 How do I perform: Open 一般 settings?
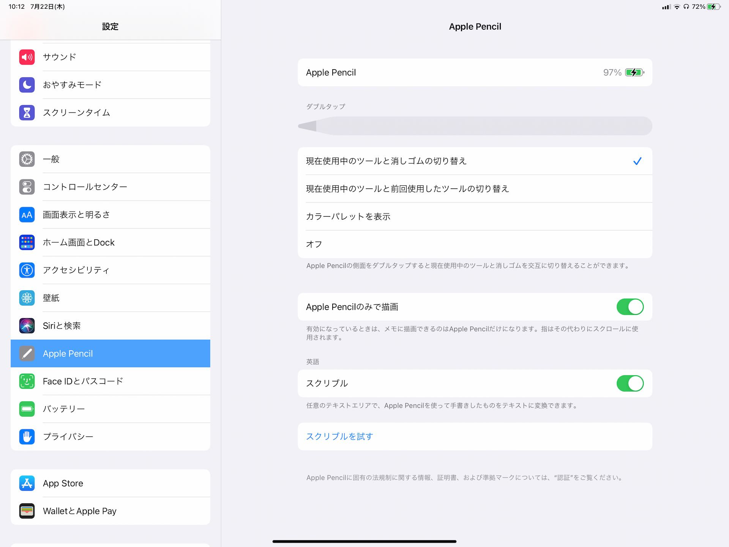tap(110, 159)
